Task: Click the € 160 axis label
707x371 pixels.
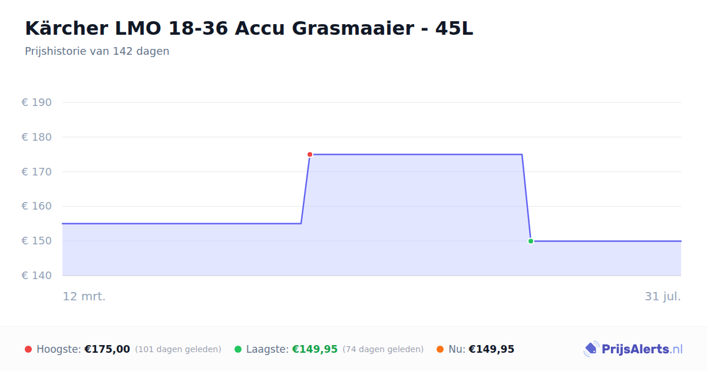Action: click(37, 206)
